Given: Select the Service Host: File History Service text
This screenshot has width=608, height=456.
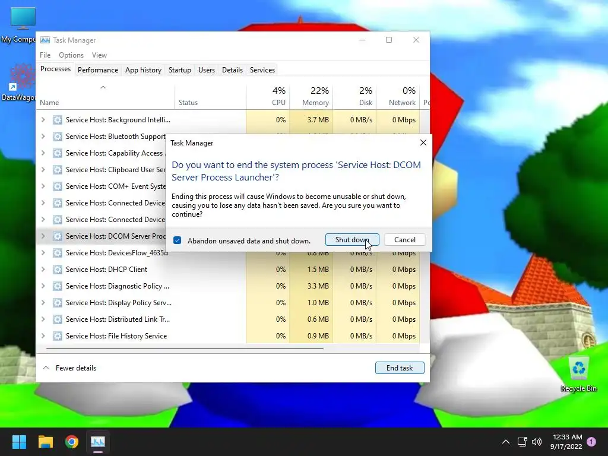Looking at the screenshot, I should click(x=116, y=336).
